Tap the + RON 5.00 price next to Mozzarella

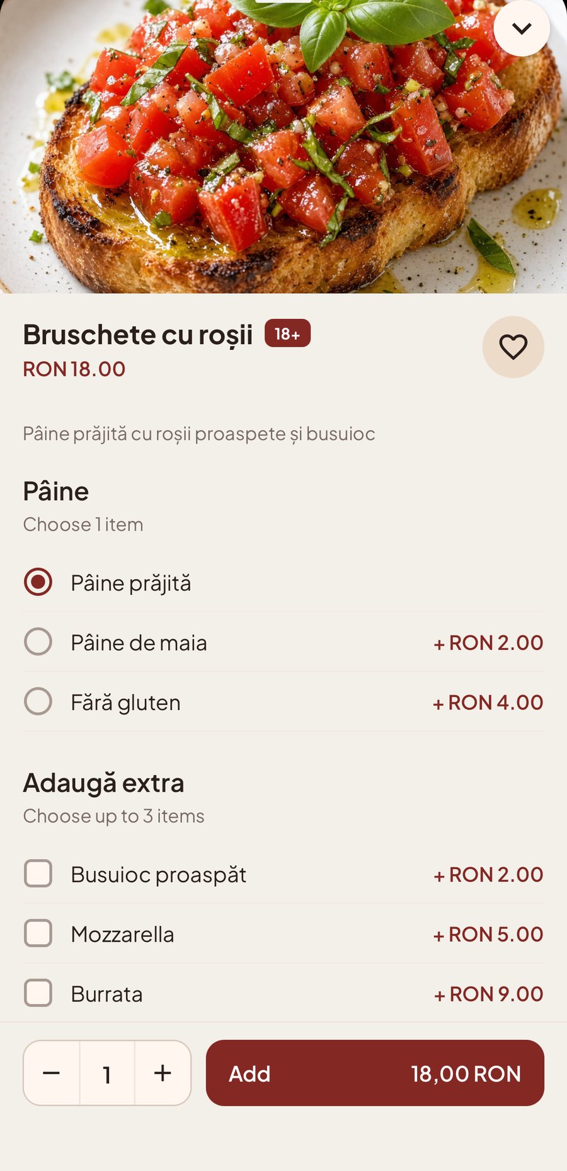click(488, 934)
